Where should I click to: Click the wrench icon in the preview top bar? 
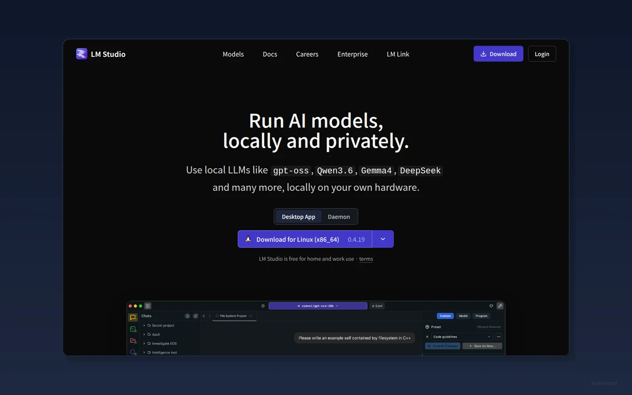point(500,306)
